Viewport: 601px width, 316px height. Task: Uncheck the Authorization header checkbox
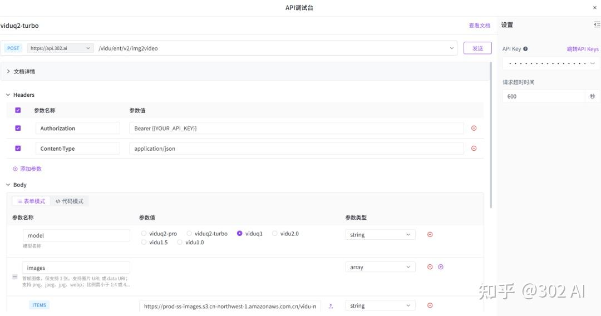(18, 128)
